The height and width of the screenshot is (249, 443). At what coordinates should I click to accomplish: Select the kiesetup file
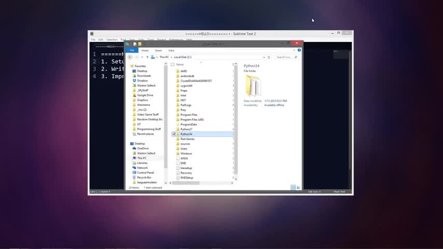(x=186, y=168)
